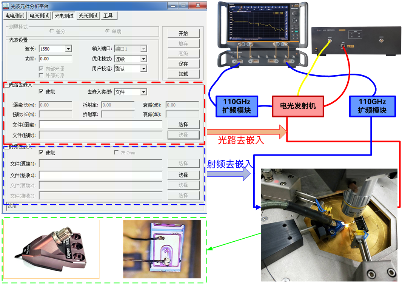Click 选择 next to optical 文件(源端) field
Image resolution: width=402 pixels, height=284 pixels.
(183, 124)
